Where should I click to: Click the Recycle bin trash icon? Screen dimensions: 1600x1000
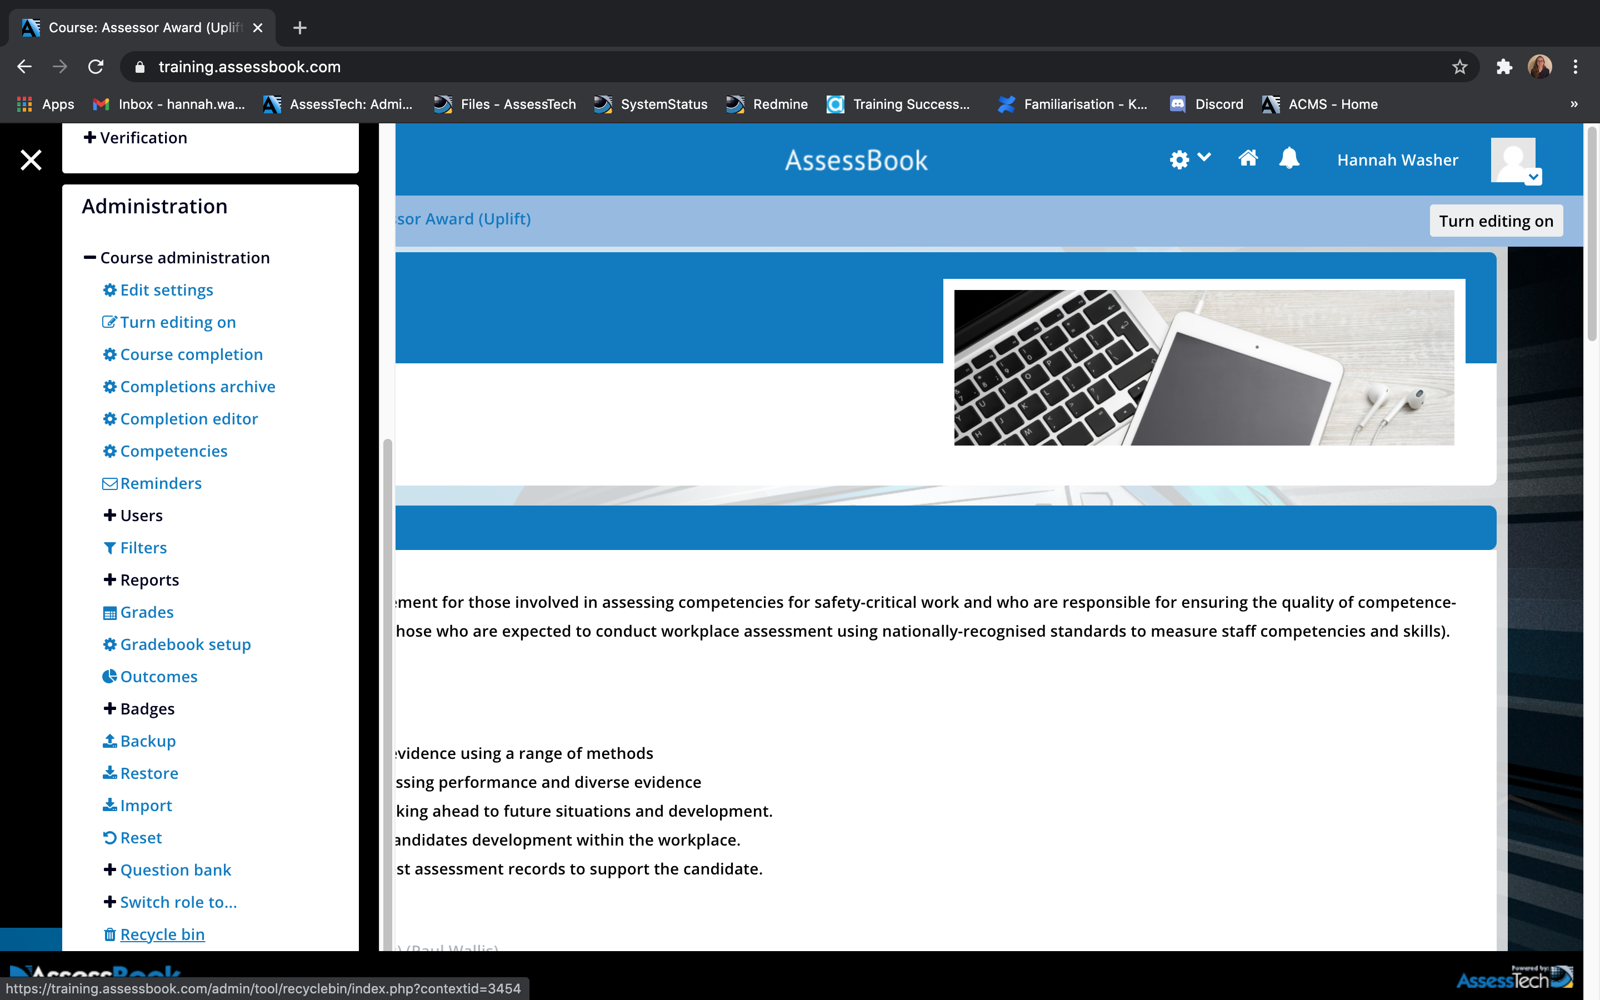pyautogui.click(x=110, y=934)
